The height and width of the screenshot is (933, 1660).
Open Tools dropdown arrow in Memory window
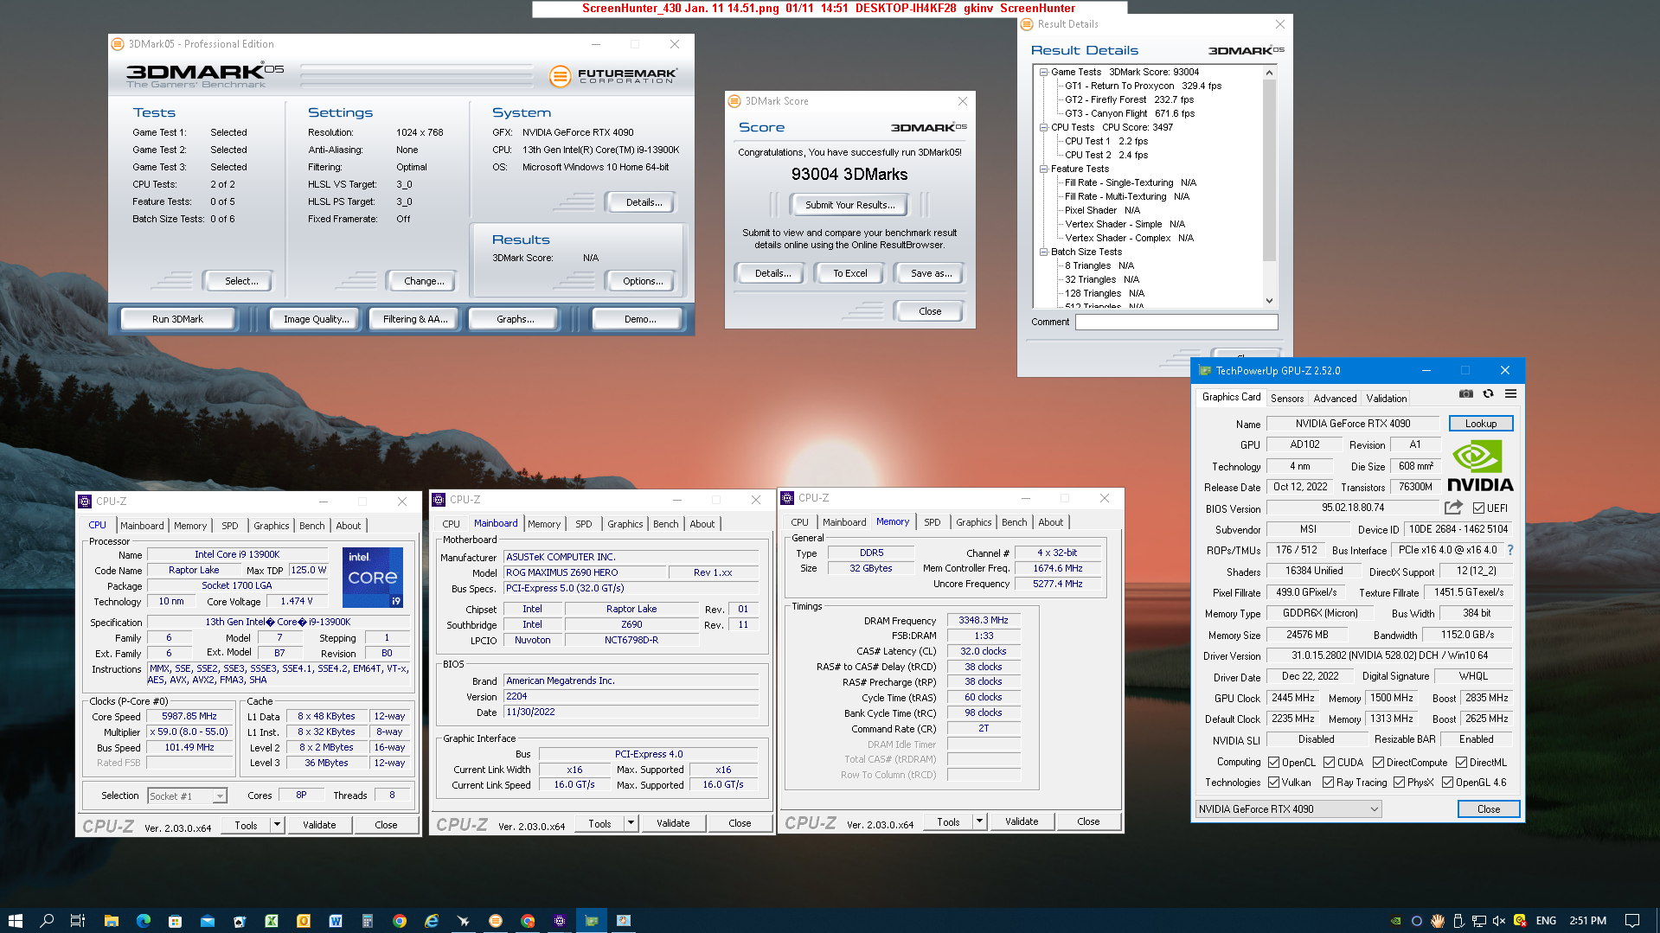(x=979, y=821)
